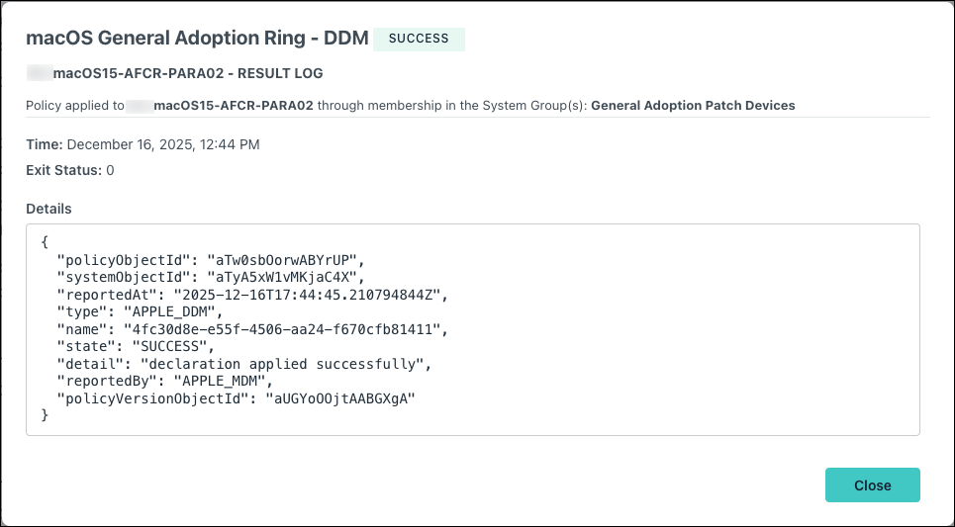Click the opening brace in details box
The height and width of the screenshot is (527, 955).
[45, 242]
